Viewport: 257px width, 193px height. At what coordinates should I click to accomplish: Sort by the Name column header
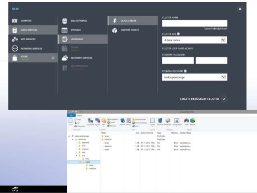click(x=104, y=133)
